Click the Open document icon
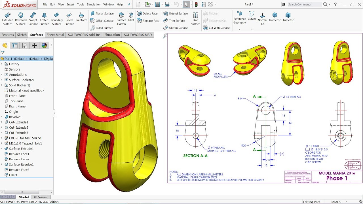This screenshot has height=204, width=363. [147, 4]
